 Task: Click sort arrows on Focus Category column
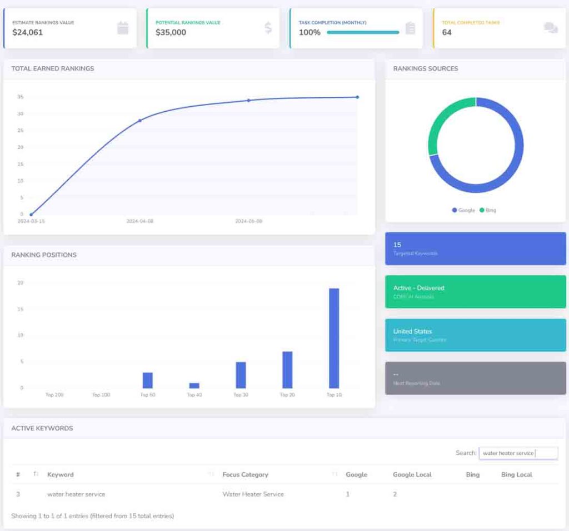pyautogui.click(x=335, y=474)
